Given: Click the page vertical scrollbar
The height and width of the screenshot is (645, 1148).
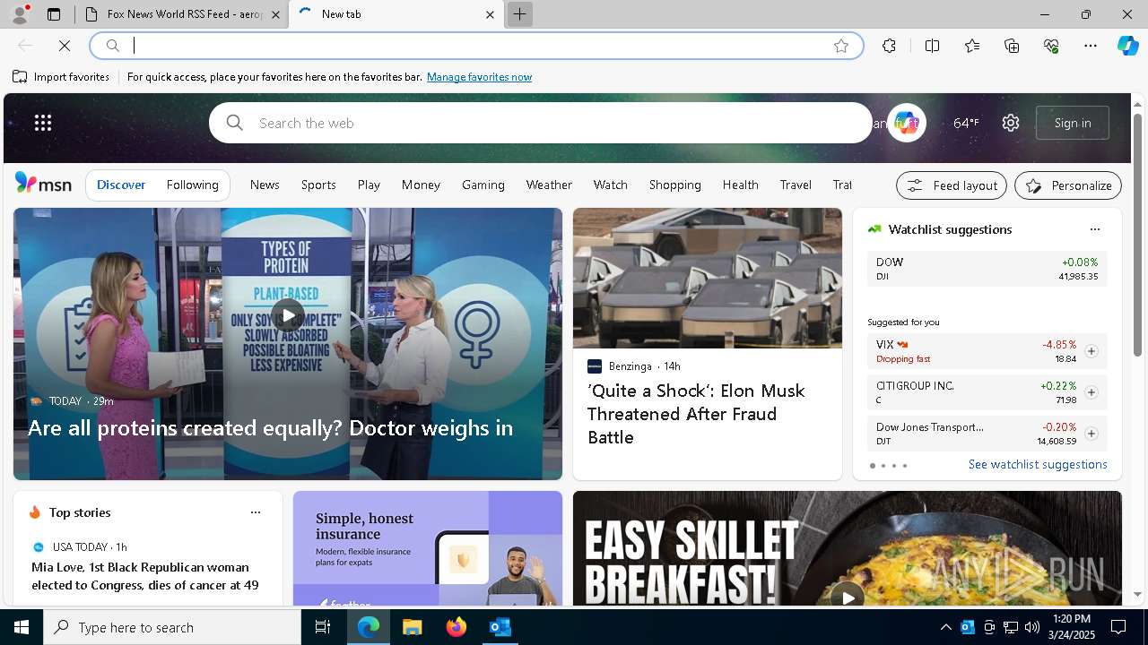Looking at the screenshot, I should 1137,236.
